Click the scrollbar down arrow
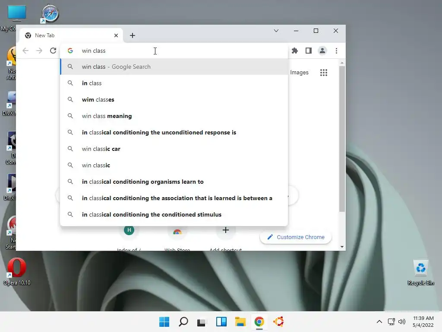This screenshot has width=442, height=332. 342,247
